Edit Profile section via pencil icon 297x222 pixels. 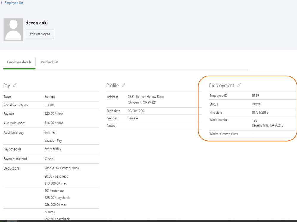coord(124,85)
